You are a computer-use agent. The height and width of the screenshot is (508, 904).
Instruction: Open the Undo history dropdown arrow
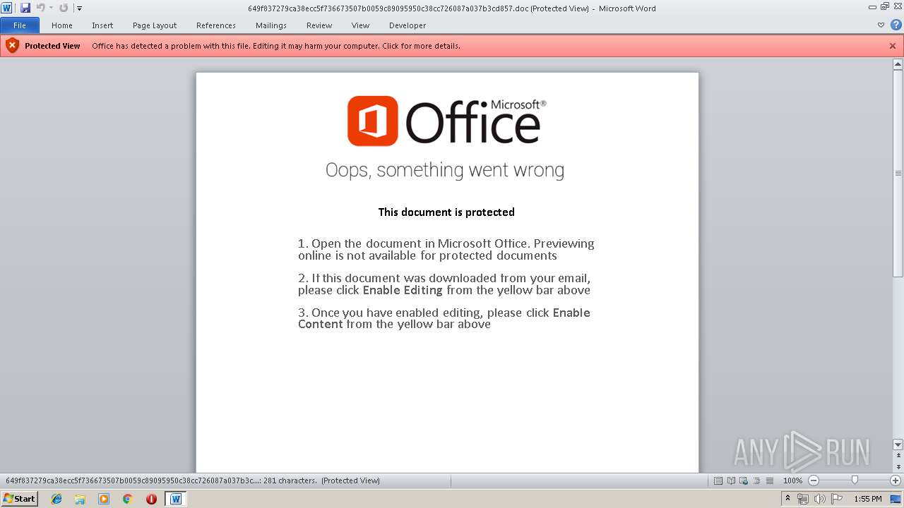tap(51, 8)
